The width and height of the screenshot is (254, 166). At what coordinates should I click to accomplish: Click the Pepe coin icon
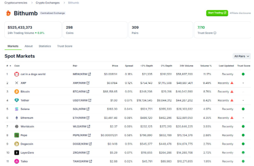(x=17, y=135)
